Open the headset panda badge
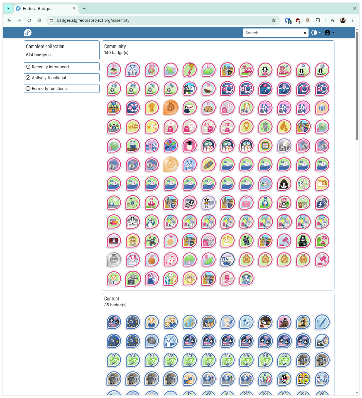 coord(246,278)
